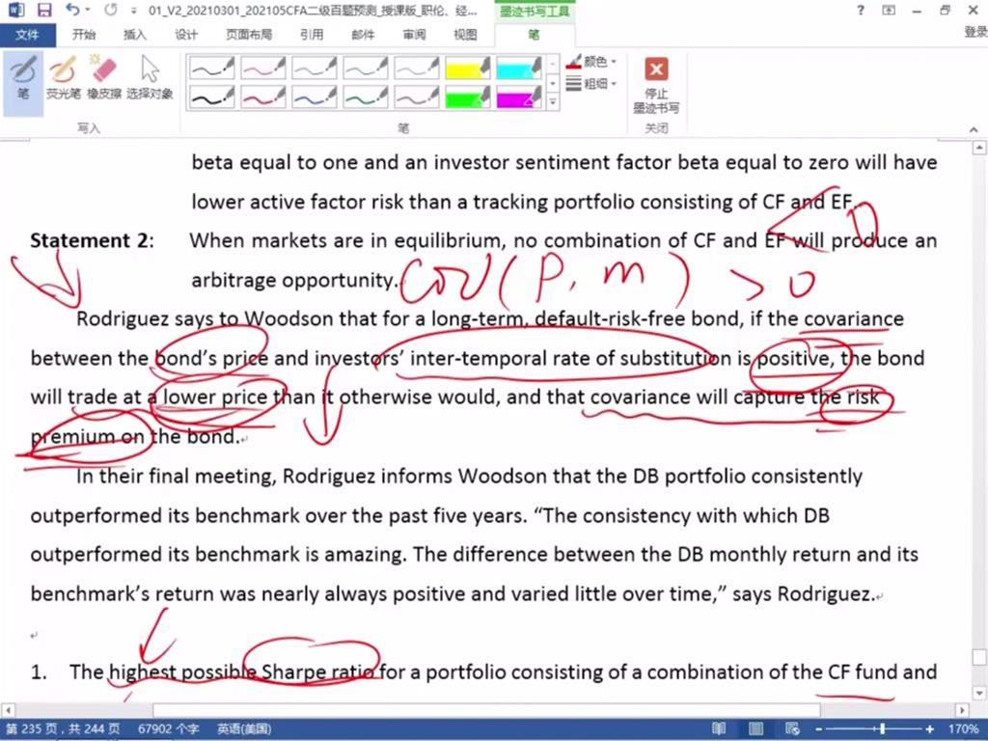Image resolution: width=988 pixels, height=741 pixels.
Task: Click the 登录 sign-in link
Action: click(974, 32)
